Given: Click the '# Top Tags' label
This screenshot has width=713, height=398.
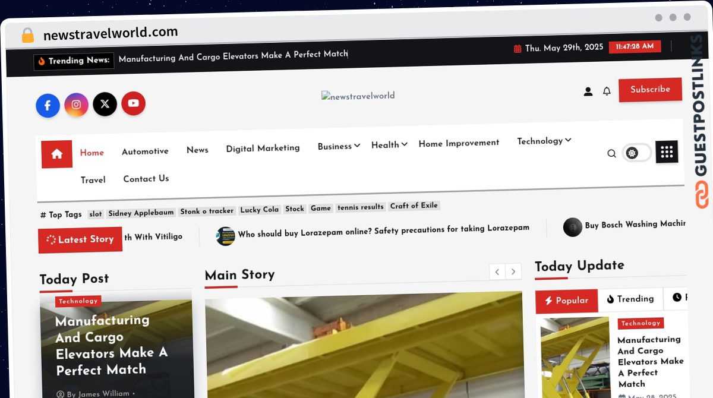Looking at the screenshot, I should 61,215.
